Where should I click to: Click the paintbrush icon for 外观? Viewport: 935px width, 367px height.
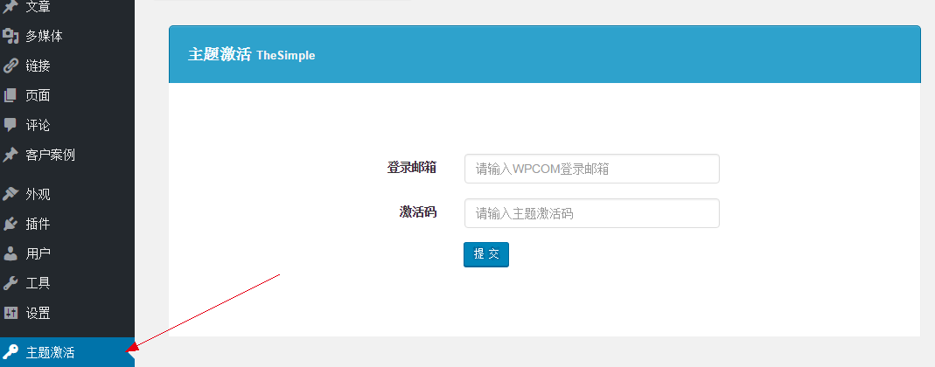tap(10, 194)
